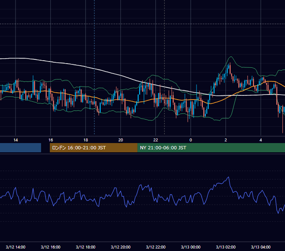Click hour label 20 on price chart axis

[x=121, y=140]
